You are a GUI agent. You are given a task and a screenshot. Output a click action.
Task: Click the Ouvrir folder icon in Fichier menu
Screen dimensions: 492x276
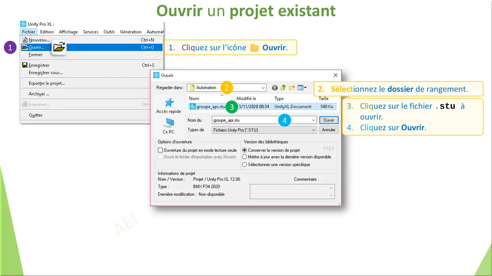pyautogui.click(x=25, y=47)
